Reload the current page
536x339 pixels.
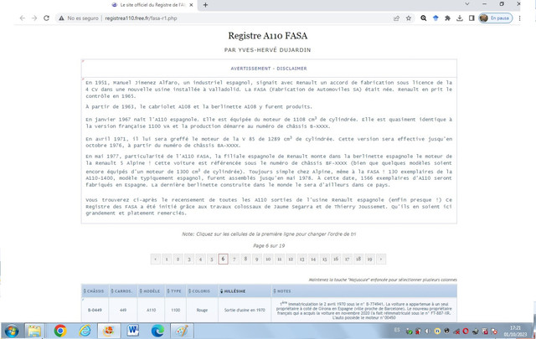47,18
